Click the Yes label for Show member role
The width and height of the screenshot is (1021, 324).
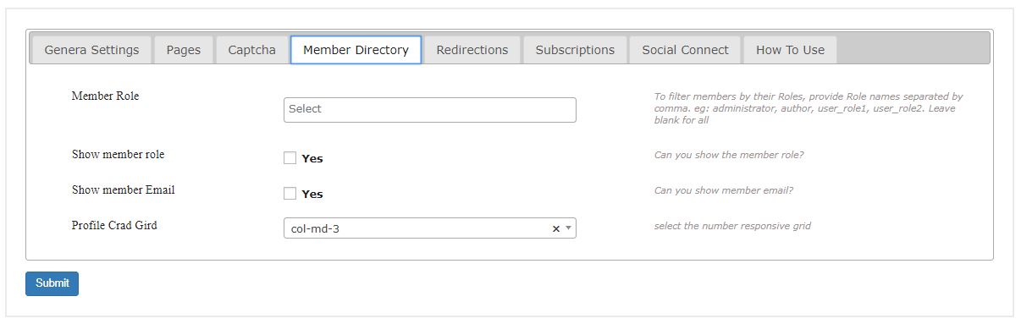312,158
